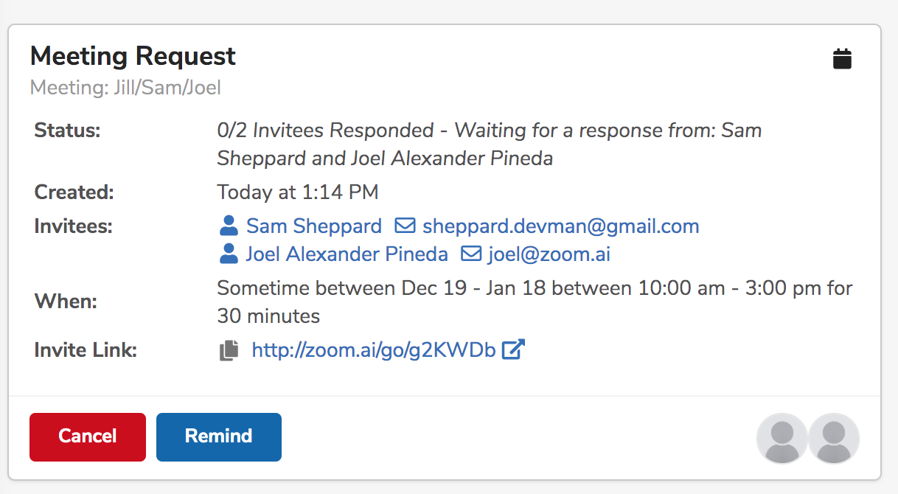Copy the invite link using the copy icon
898x494 pixels.
pos(229,350)
